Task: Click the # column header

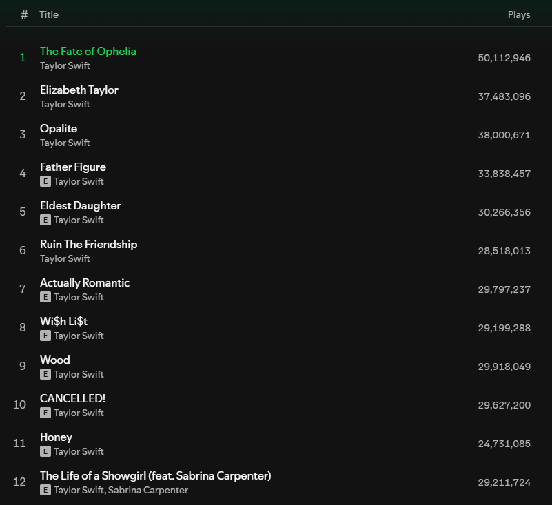Action: [24, 14]
